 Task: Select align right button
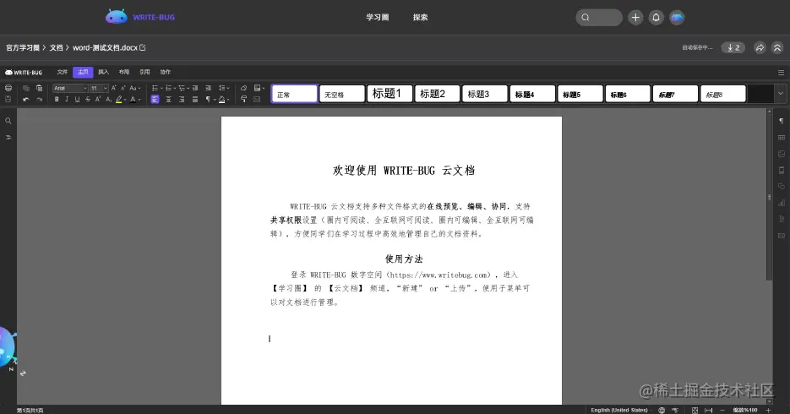coord(182,99)
